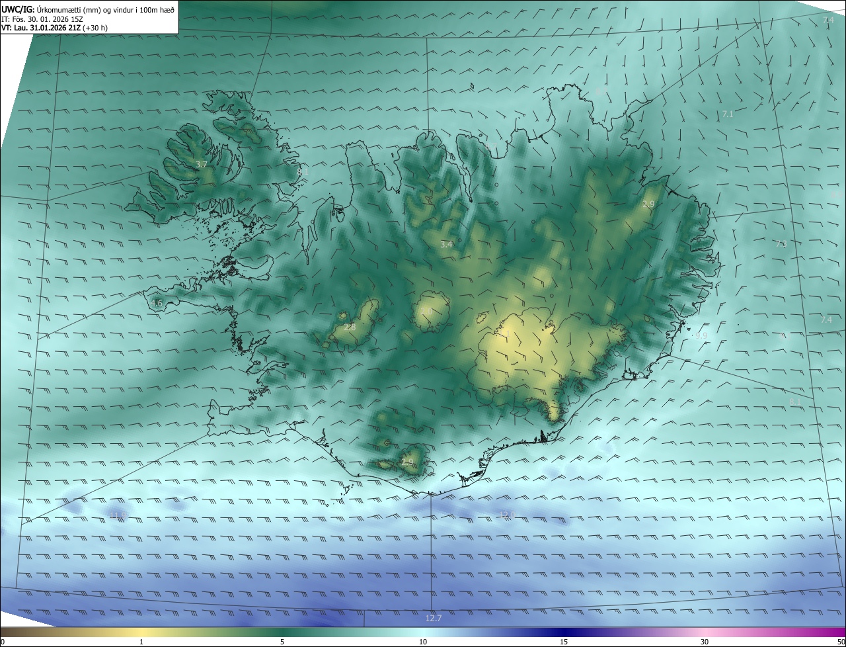Click the 9.9 value off the east coast
This screenshot has width=846, height=647.
click(701, 336)
